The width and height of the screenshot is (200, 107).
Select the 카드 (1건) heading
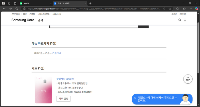click(x=38, y=68)
